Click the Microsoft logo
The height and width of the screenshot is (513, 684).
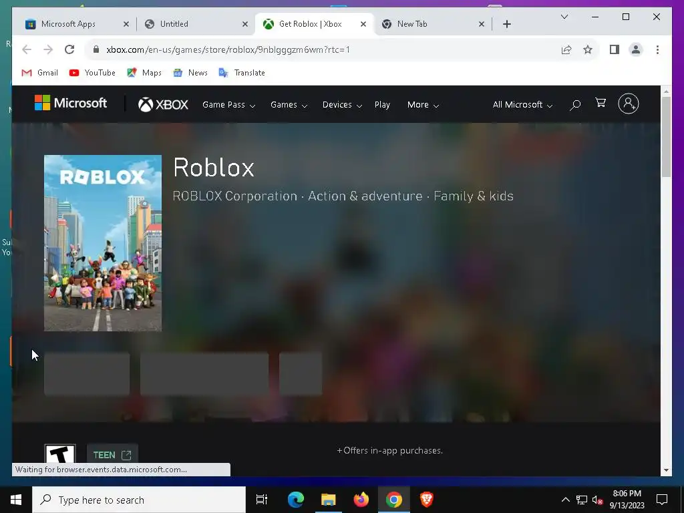[71, 104]
